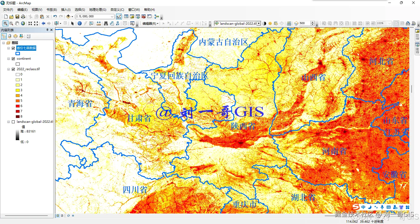Switch to layout view button

62,216
